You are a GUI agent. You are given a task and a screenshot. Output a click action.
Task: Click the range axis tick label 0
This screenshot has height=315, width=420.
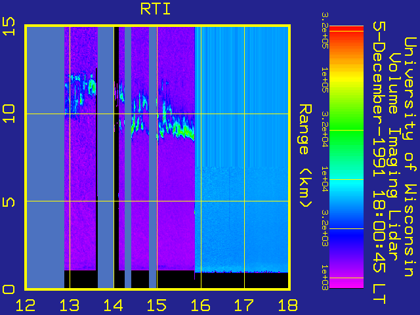pyautogui.click(x=9, y=289)
